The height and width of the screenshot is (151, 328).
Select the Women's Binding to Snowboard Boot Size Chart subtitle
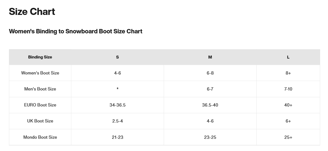coord(76,31)
